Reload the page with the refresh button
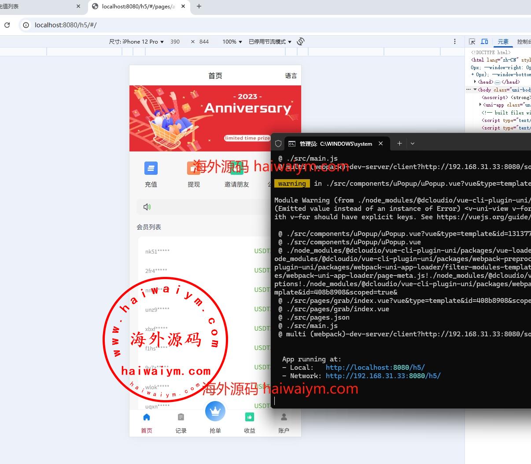 (7, 25)
